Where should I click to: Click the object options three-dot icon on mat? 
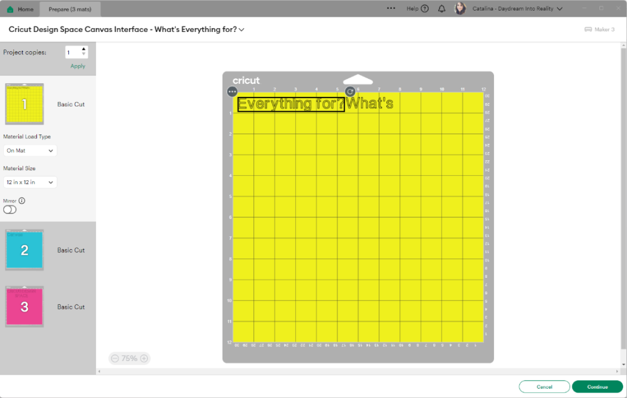click(232, 91)
